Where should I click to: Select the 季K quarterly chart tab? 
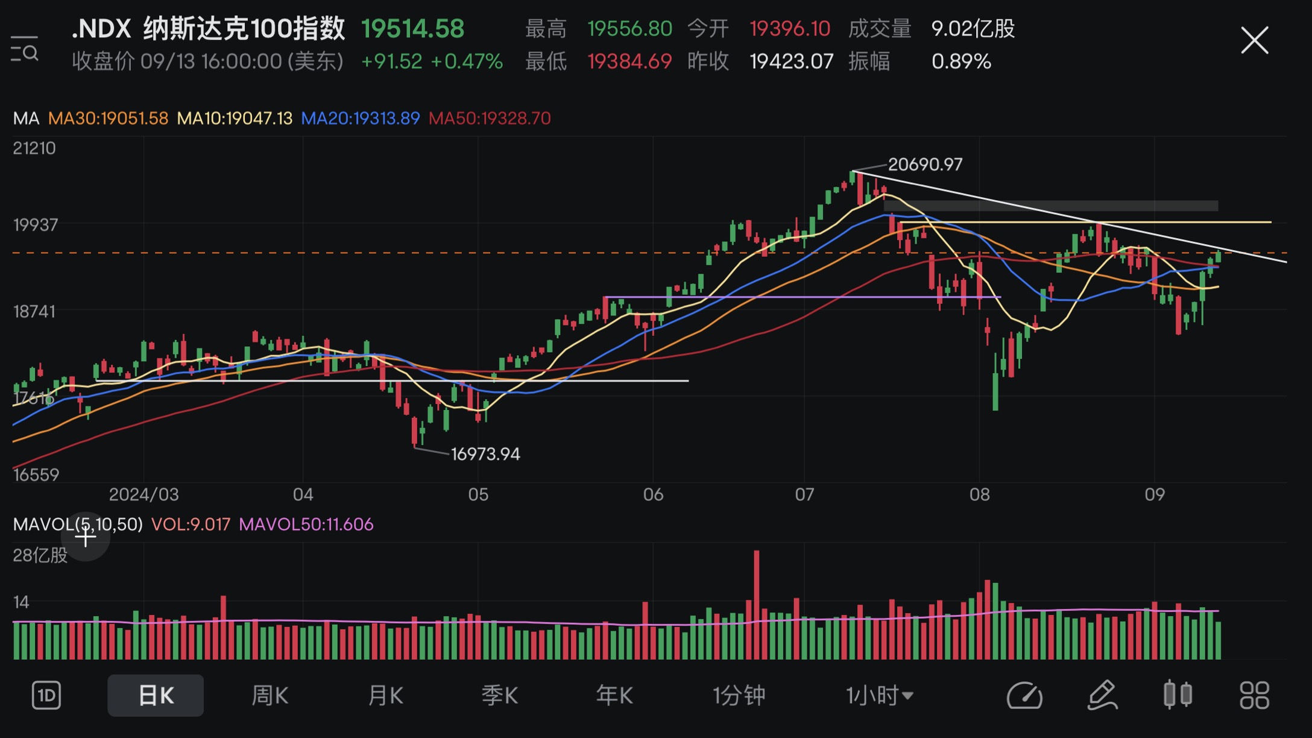pos(499,696)
